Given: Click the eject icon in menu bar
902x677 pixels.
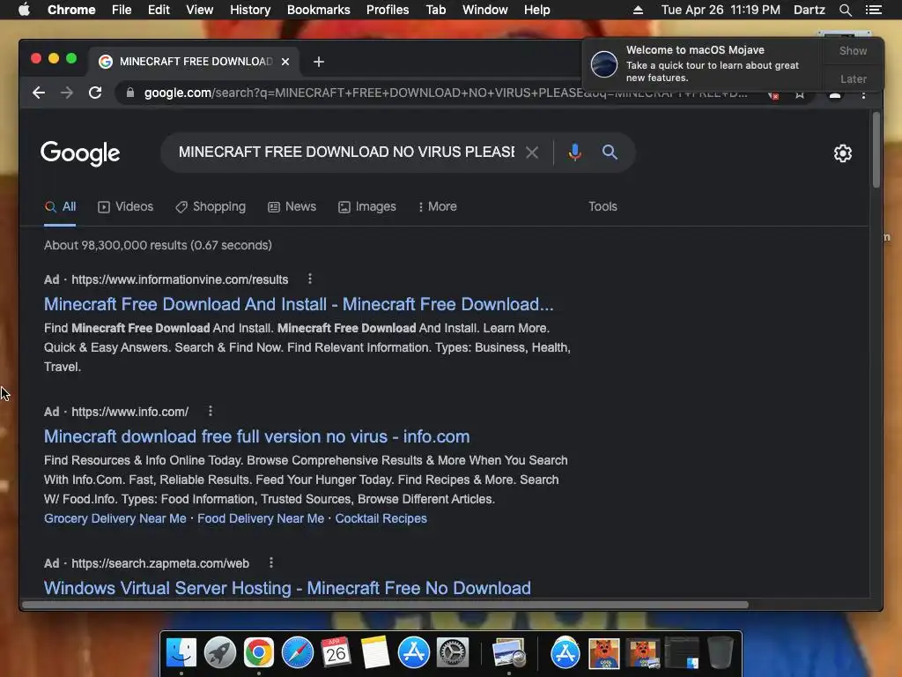Looking at the screenshot, I should point(638,10).
